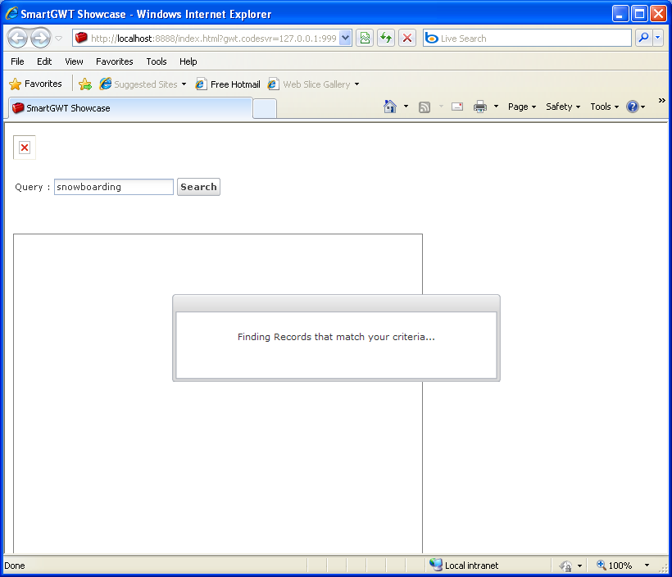The height and width of the screenshot is (577, 672).
Task: Click the Bing logo in search box
Action: [x=432, y=39]
